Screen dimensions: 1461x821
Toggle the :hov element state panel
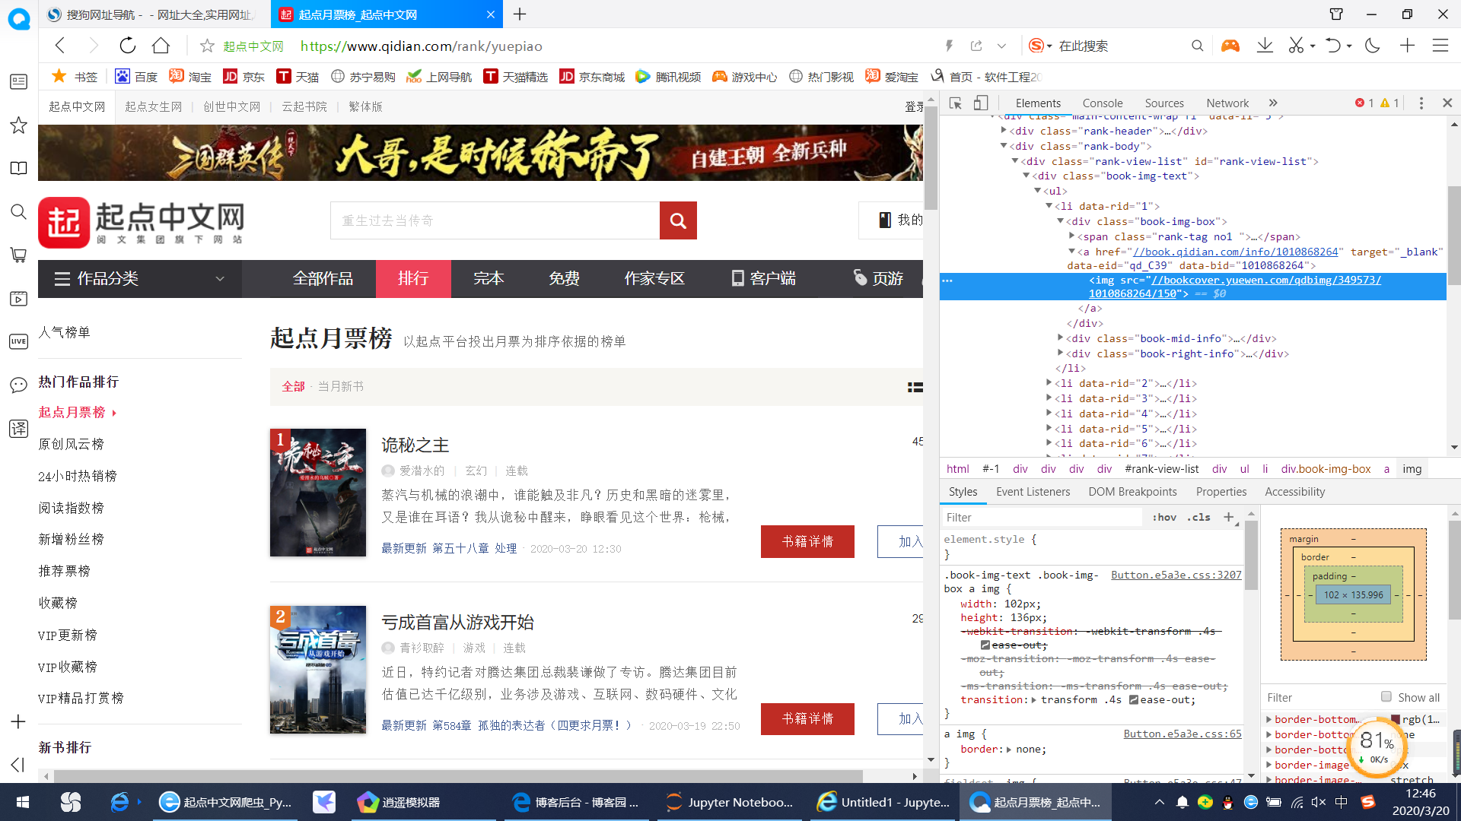pyautogui.click(x=1164, y=517)
